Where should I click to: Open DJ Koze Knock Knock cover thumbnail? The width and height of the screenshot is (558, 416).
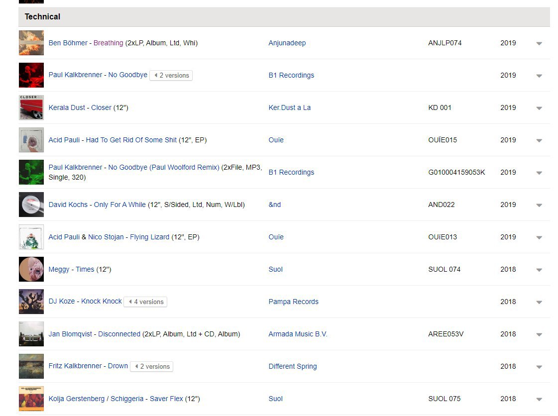coord(31,302)
